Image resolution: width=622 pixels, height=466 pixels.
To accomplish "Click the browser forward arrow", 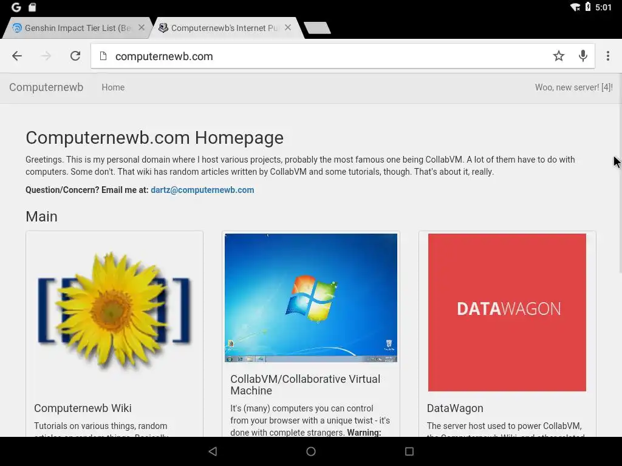I will (46, 56).
